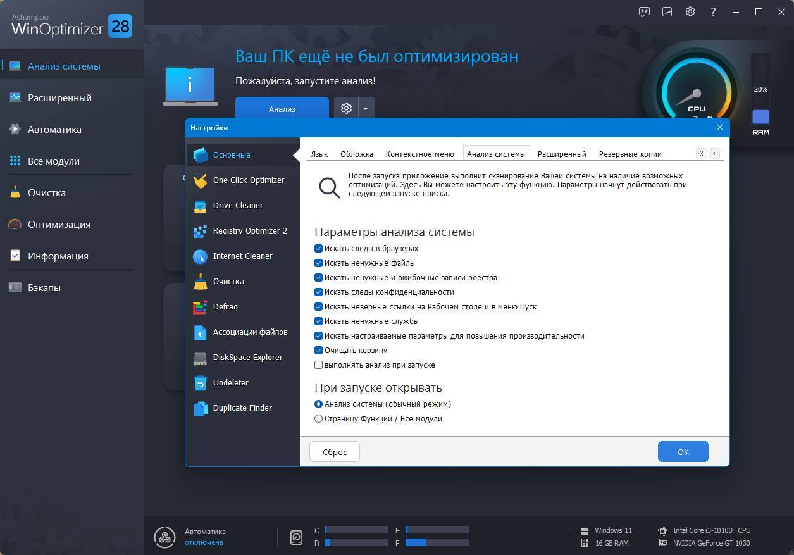The height and width of the screenshot is (555, 794).
Task: Select Страницу Функции / Все модули radio option
Action: [x=319, y=419]
